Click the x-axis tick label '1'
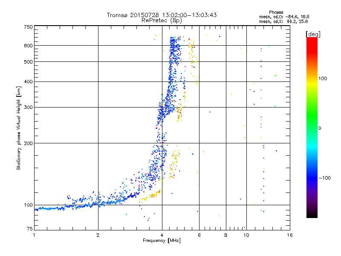Screen dimensions: 341x256 [34, 235]
